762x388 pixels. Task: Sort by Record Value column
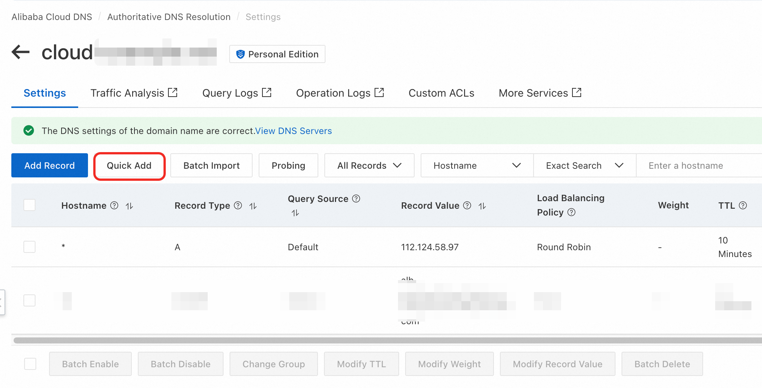pos(482,206)
